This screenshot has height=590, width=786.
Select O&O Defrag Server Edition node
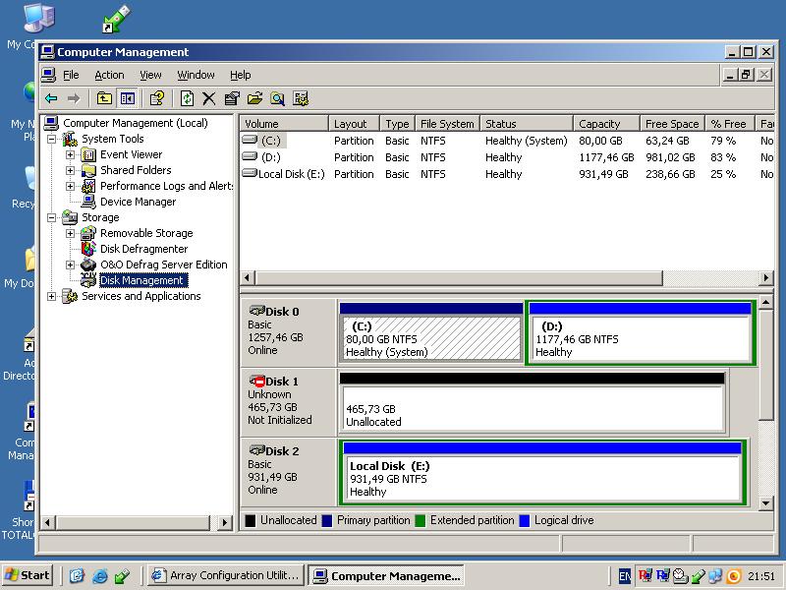point(163,265)
